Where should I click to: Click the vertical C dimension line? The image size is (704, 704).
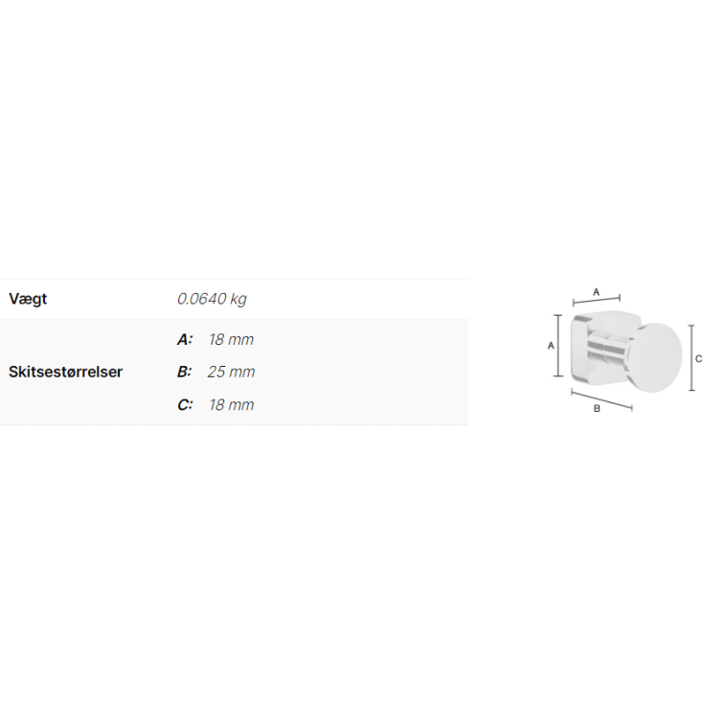[692, 358]
